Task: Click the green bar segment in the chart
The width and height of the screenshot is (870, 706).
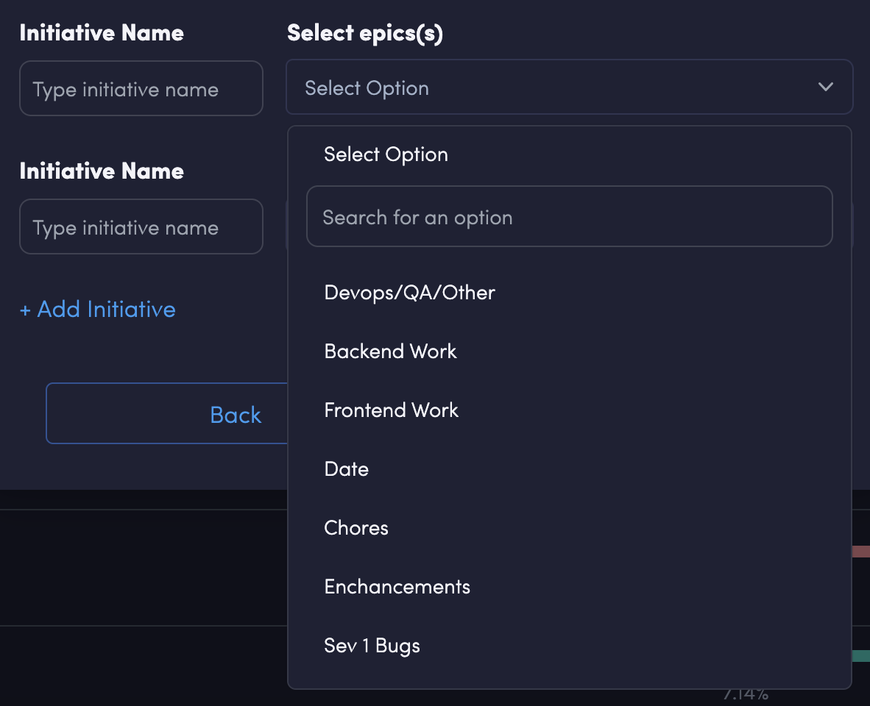Action: pyautogui.click(x=860, y=656)
